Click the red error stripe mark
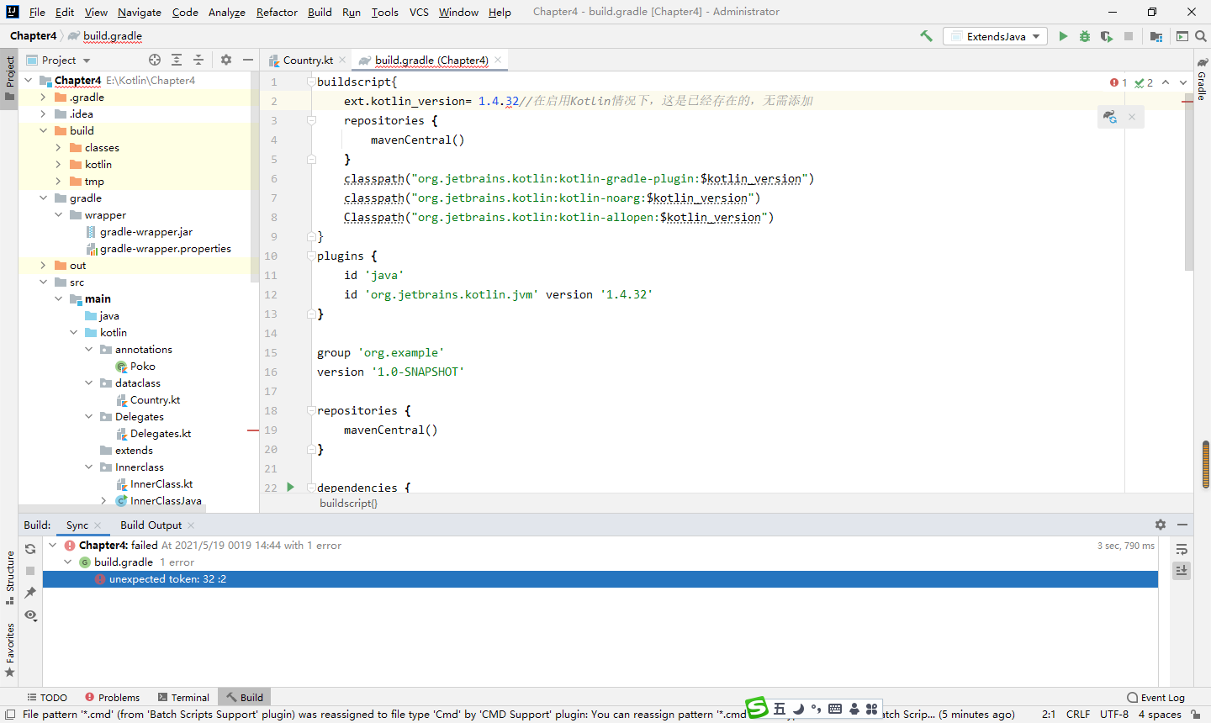Viewport: 1211px width, 723px height. coord(1187,101)
